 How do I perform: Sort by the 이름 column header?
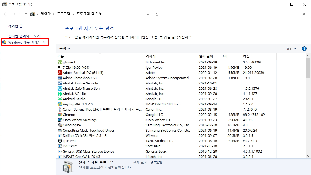[100, 56]
